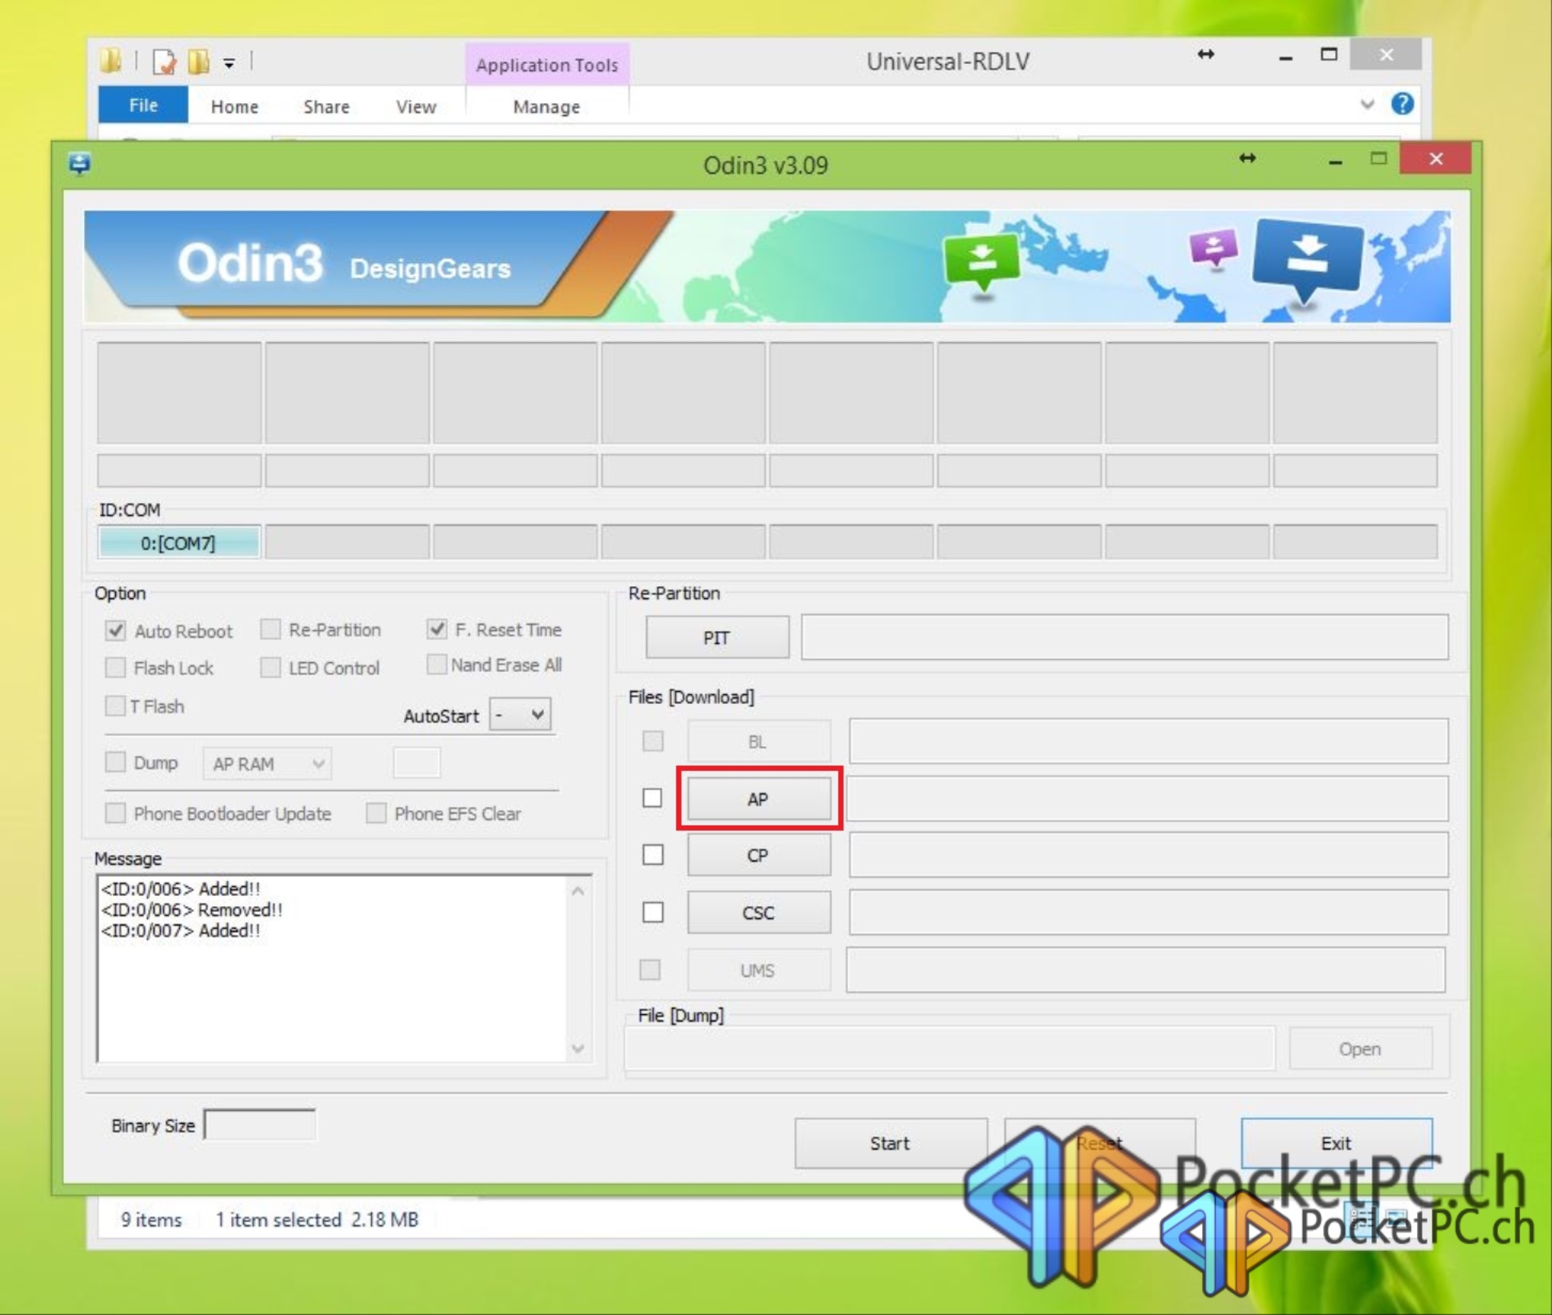Close the Odin3 window
The image size is (1552, 1315).
pyautogui.click(x=1436, y=158)
